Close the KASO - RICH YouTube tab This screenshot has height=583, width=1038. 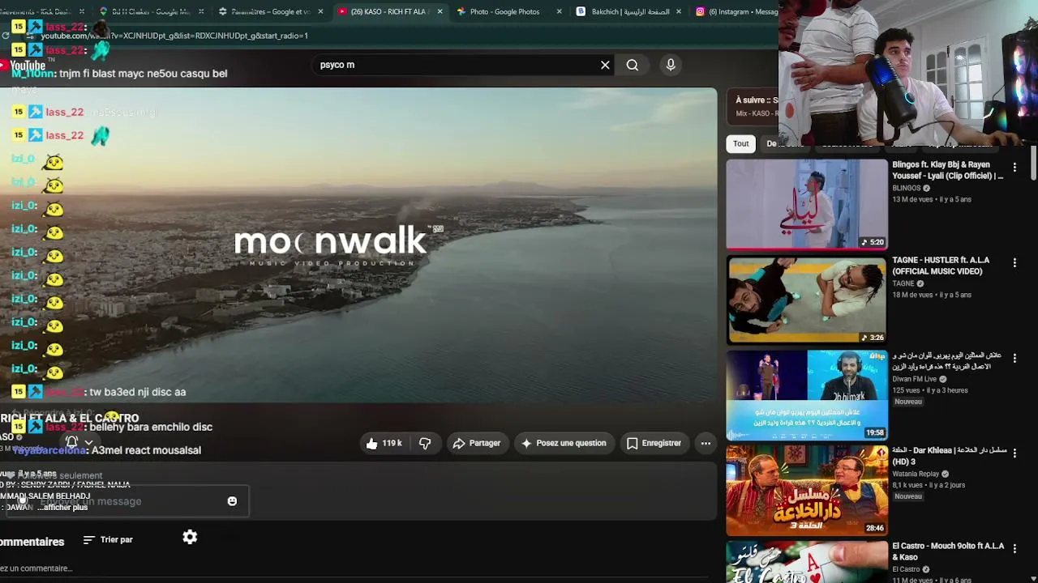(440, 11)
